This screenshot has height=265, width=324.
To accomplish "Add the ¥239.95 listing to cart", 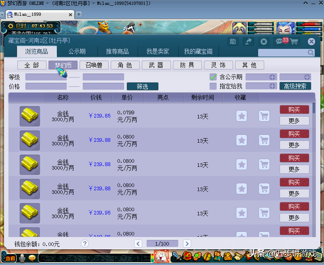I will [x=264, y=213].
